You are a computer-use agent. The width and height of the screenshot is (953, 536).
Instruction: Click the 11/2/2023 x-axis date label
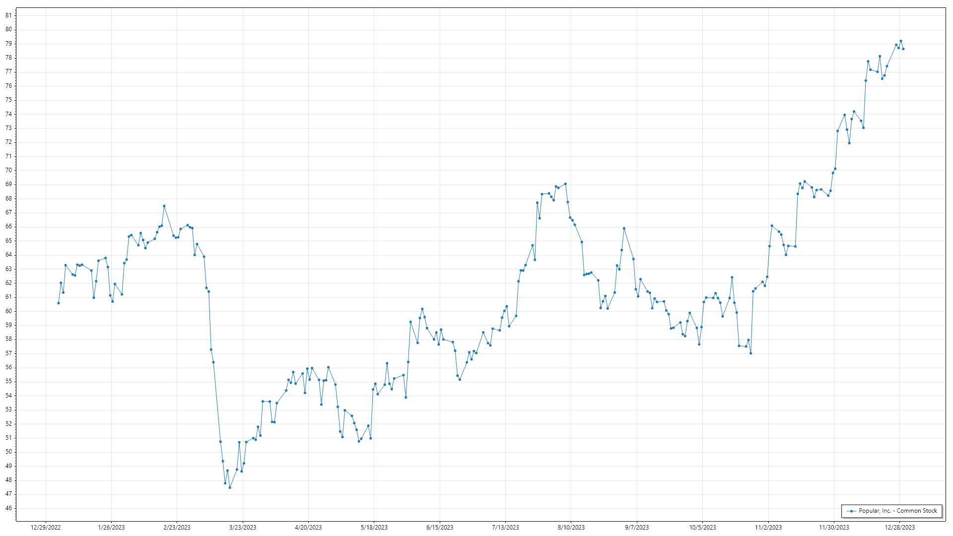click(768, 528)
